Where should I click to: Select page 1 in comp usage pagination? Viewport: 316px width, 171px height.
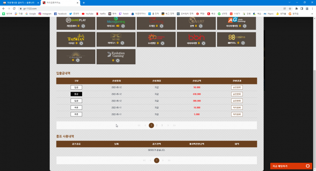click(157, 160)
